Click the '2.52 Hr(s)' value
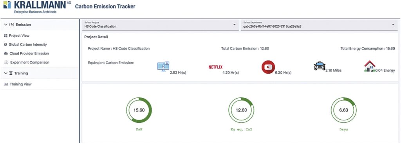The height and width of the screenshot is (145, 401). (x=178, y=72)
